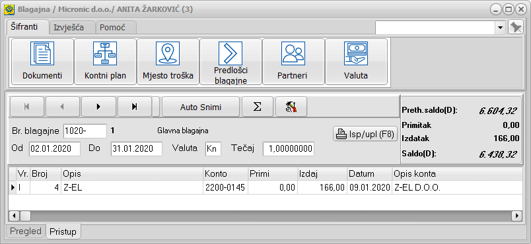Click the horizontal scrollbar right arrow
Image resolution: width=531 pixels, height=244 pixels.
516,215
